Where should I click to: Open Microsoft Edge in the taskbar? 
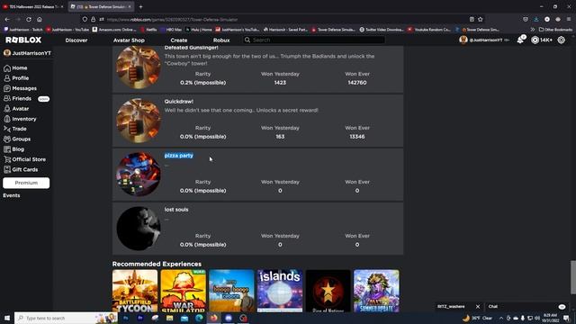pyautogui.click(x=199, y=318)
